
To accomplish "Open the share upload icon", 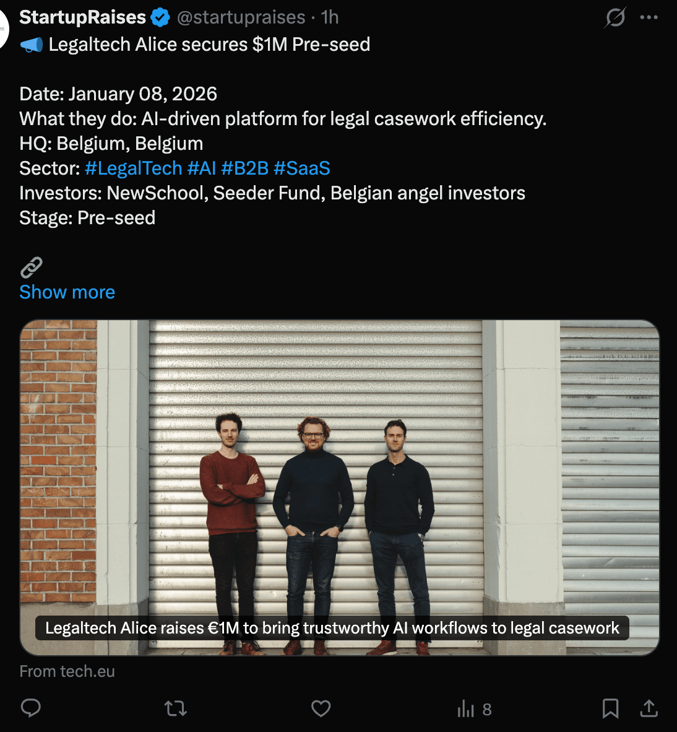I will pos(649,708).
